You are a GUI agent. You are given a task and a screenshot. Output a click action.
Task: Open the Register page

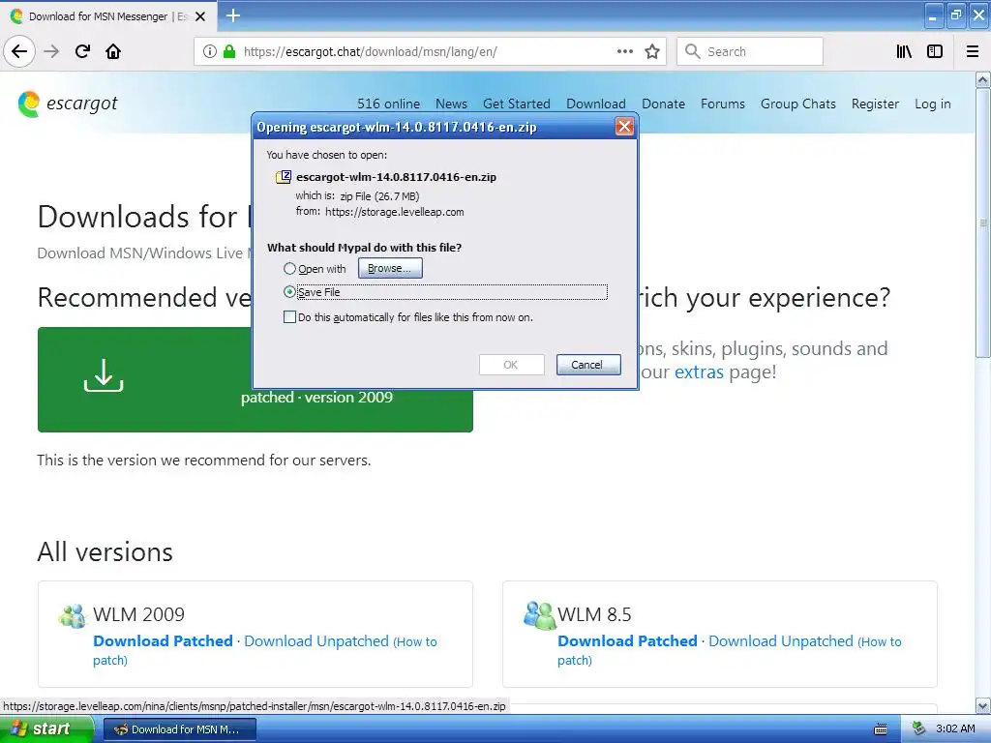pos(875,104)
